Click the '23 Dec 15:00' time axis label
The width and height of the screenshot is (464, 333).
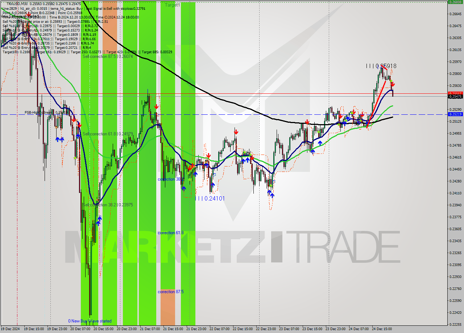tap(312, 329)
